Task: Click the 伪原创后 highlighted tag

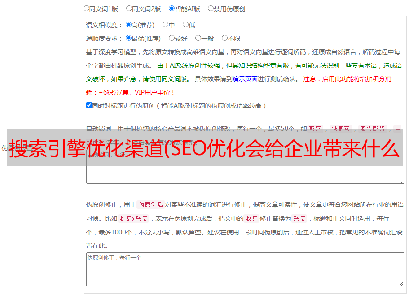Action: pos(151,204)
